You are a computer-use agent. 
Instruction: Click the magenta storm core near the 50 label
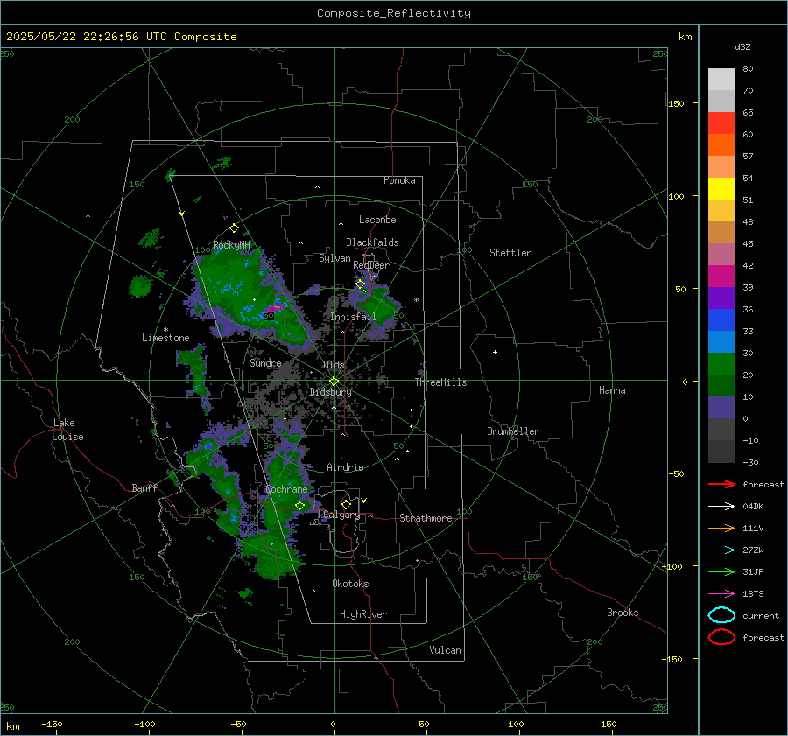coord(275,306)
